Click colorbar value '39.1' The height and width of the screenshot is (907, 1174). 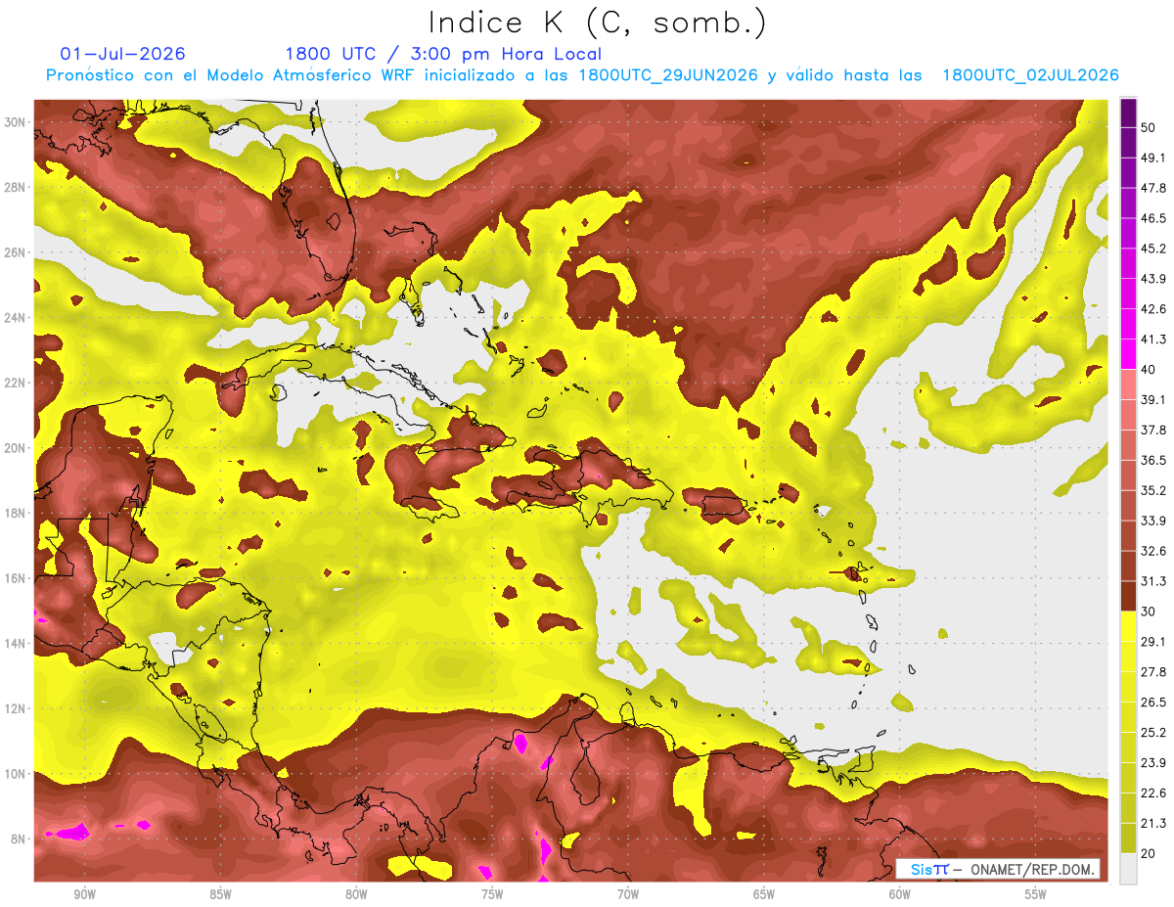1155,399
